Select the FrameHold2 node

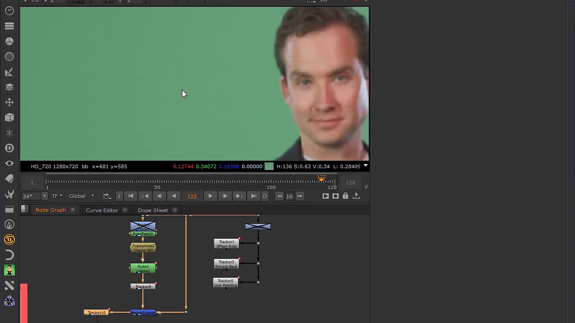tap(143, 248)
